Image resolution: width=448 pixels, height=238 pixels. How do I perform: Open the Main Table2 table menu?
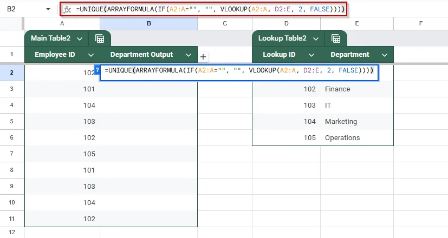(80, 38)
